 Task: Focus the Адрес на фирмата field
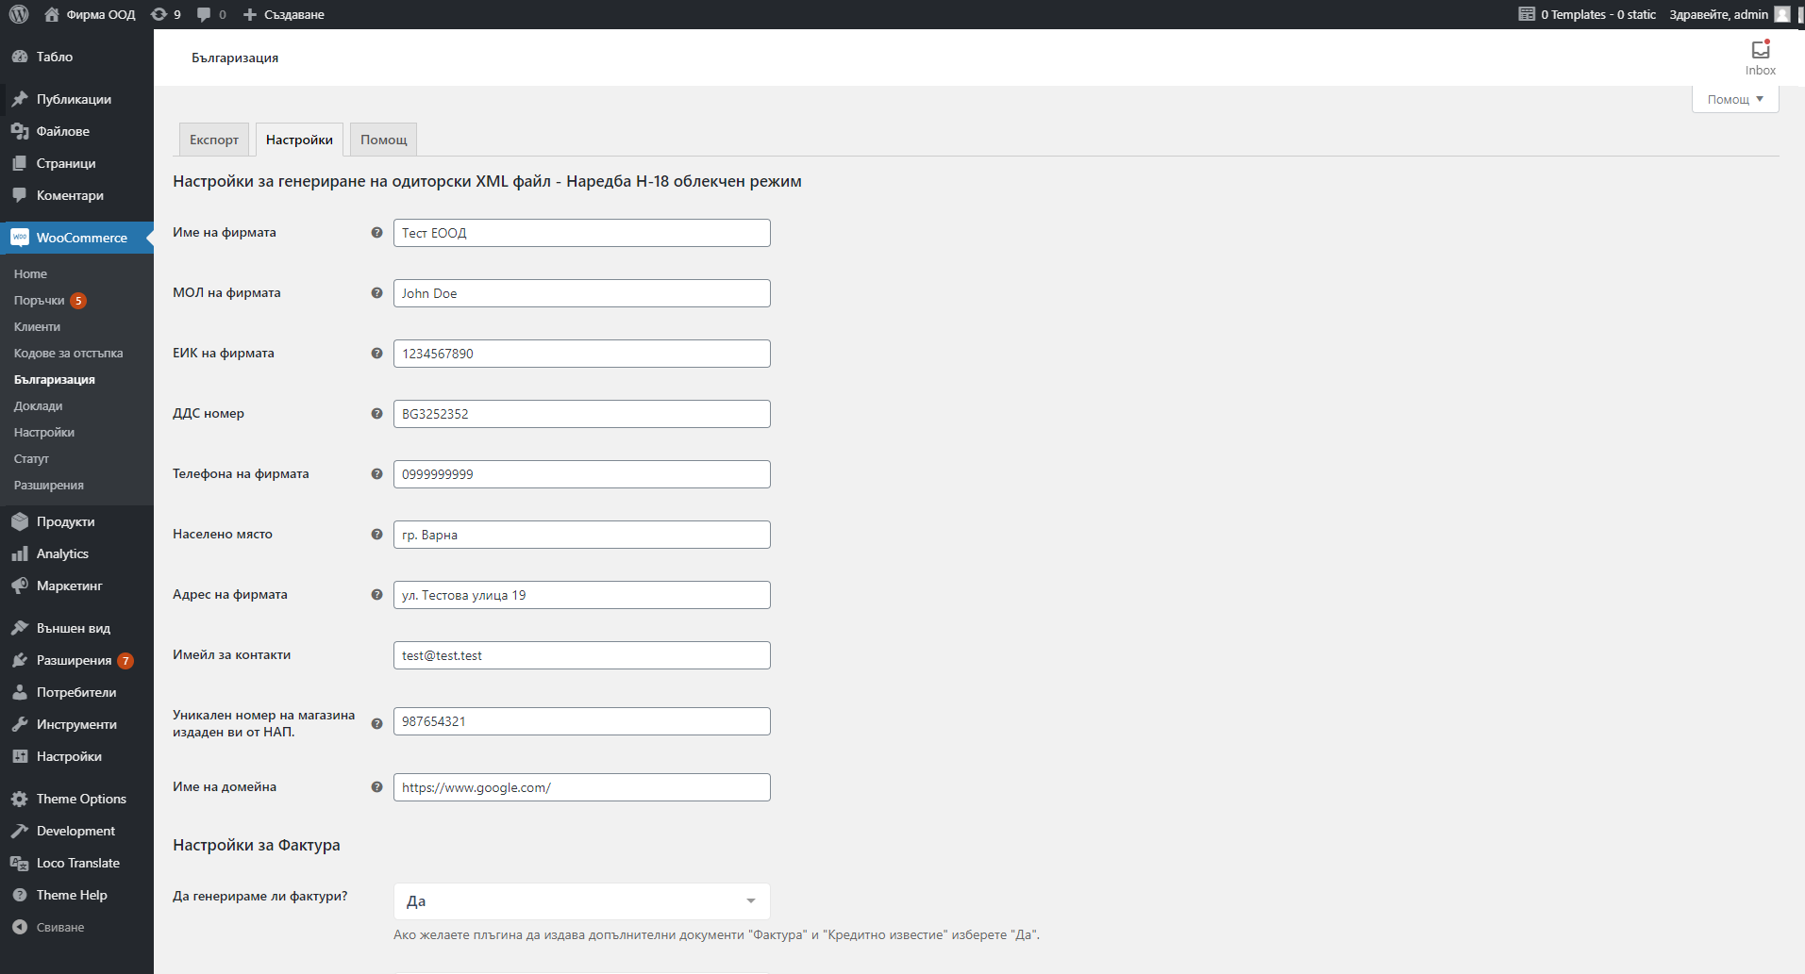tap(581, 595)
